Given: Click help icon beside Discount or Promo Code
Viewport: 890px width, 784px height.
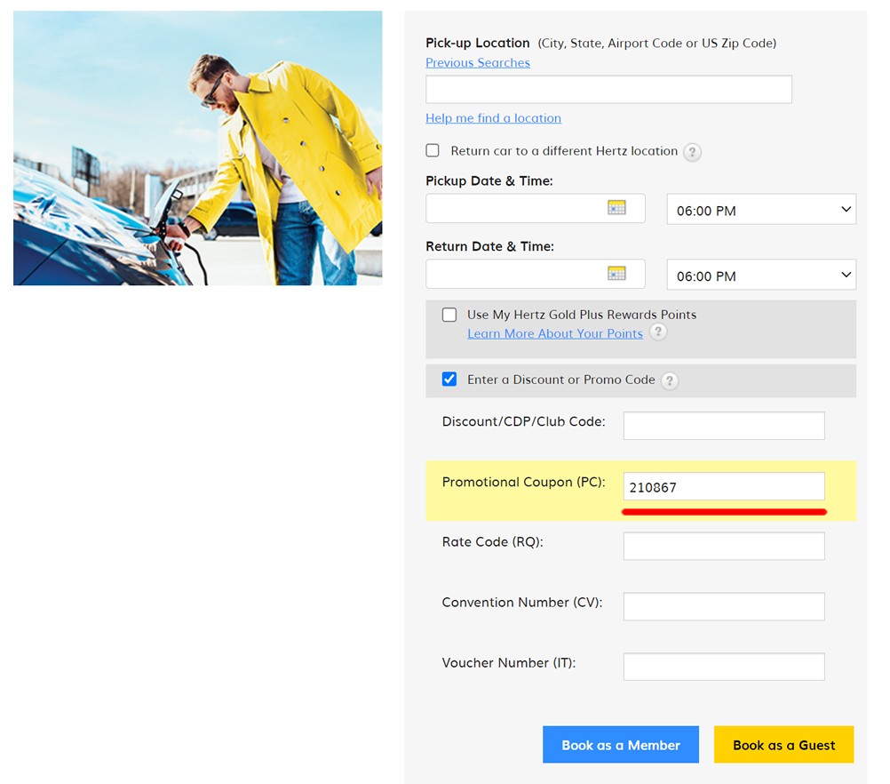Looking at the screenshot, I should click(670, 380).
